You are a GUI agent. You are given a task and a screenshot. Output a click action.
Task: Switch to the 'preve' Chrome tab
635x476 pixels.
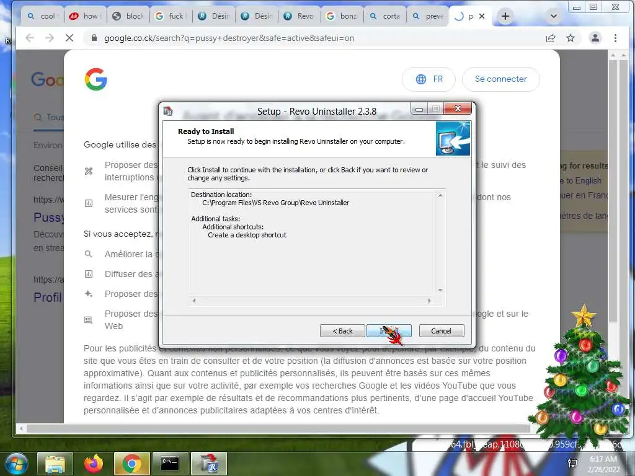[429, 16]
